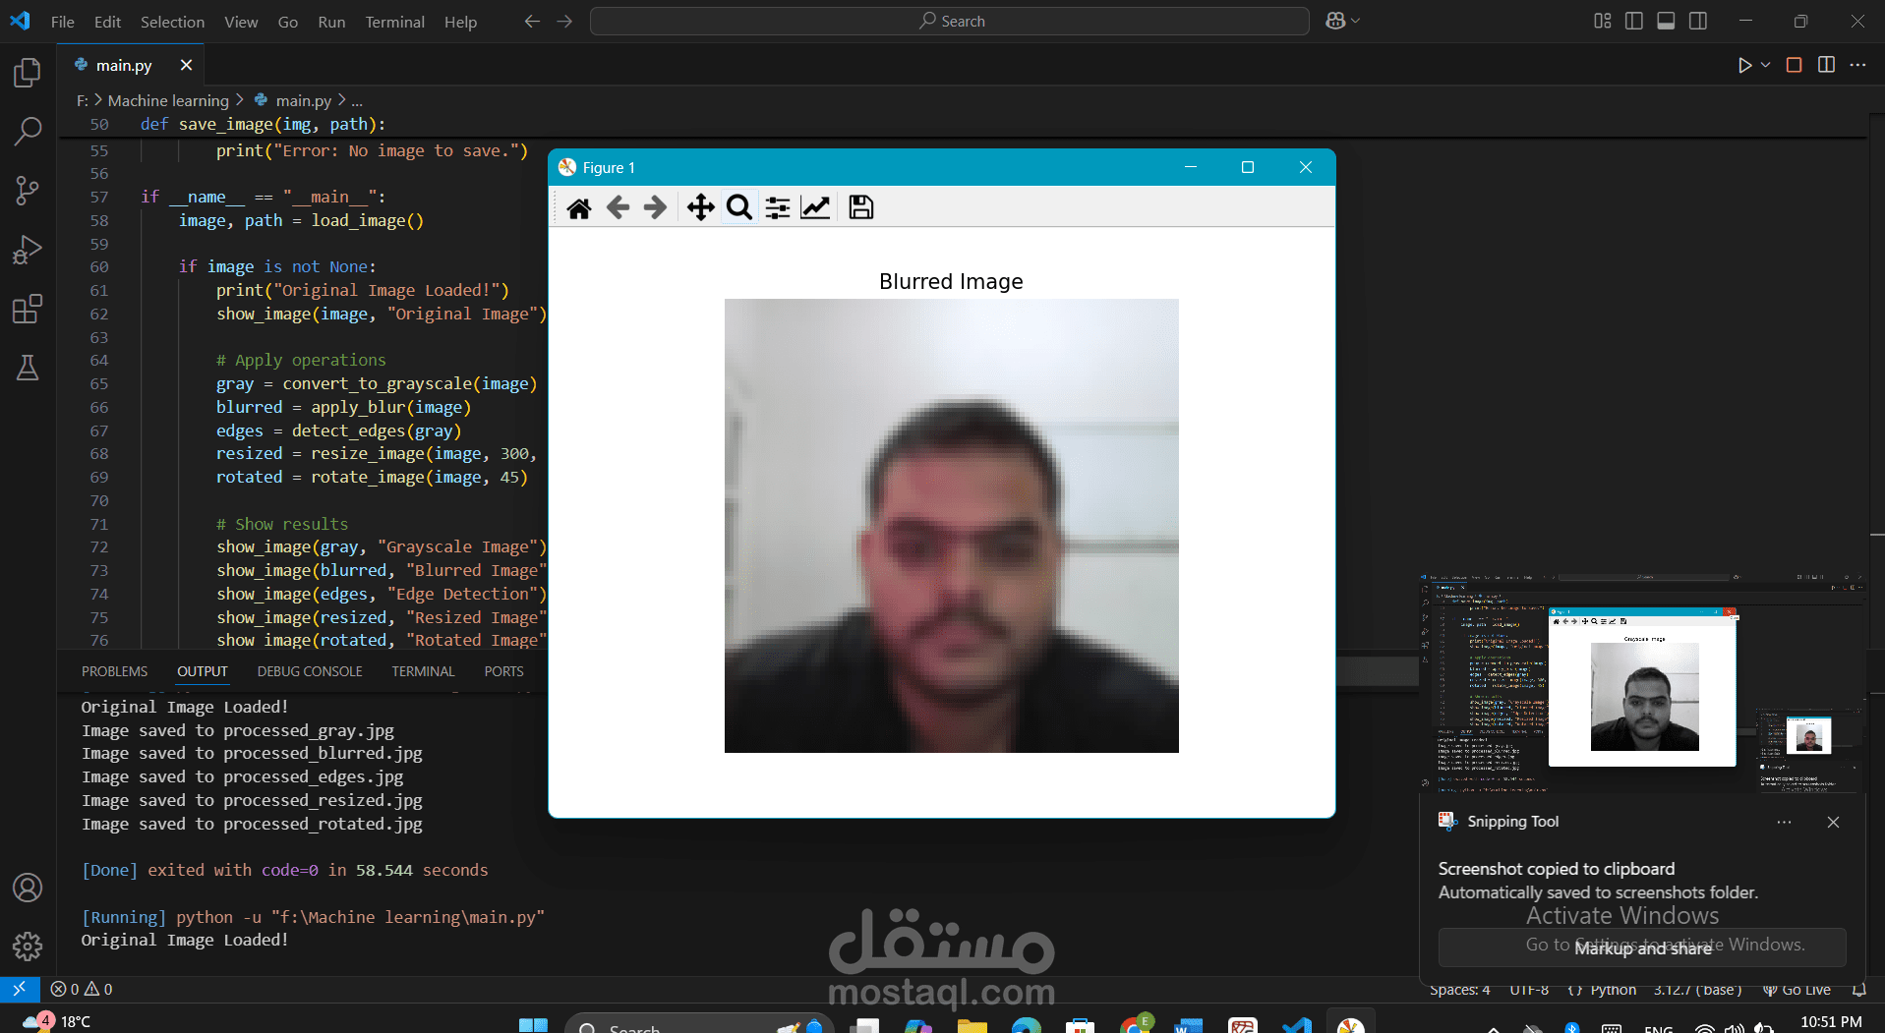Select the Zoom-to-rectangle tool in Figure 1
Image resolution: width=1885 pixels, height=1033 pixels.
tap(738, 206)
